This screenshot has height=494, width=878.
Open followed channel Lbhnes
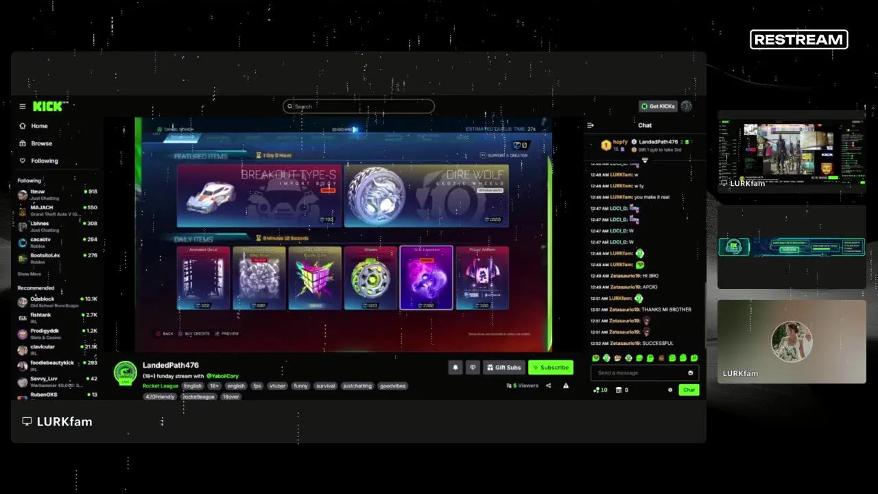point(58,226)
